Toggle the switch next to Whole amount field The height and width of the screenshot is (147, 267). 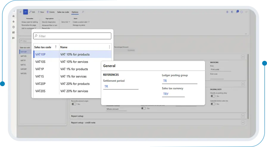(x=143, y=108)
